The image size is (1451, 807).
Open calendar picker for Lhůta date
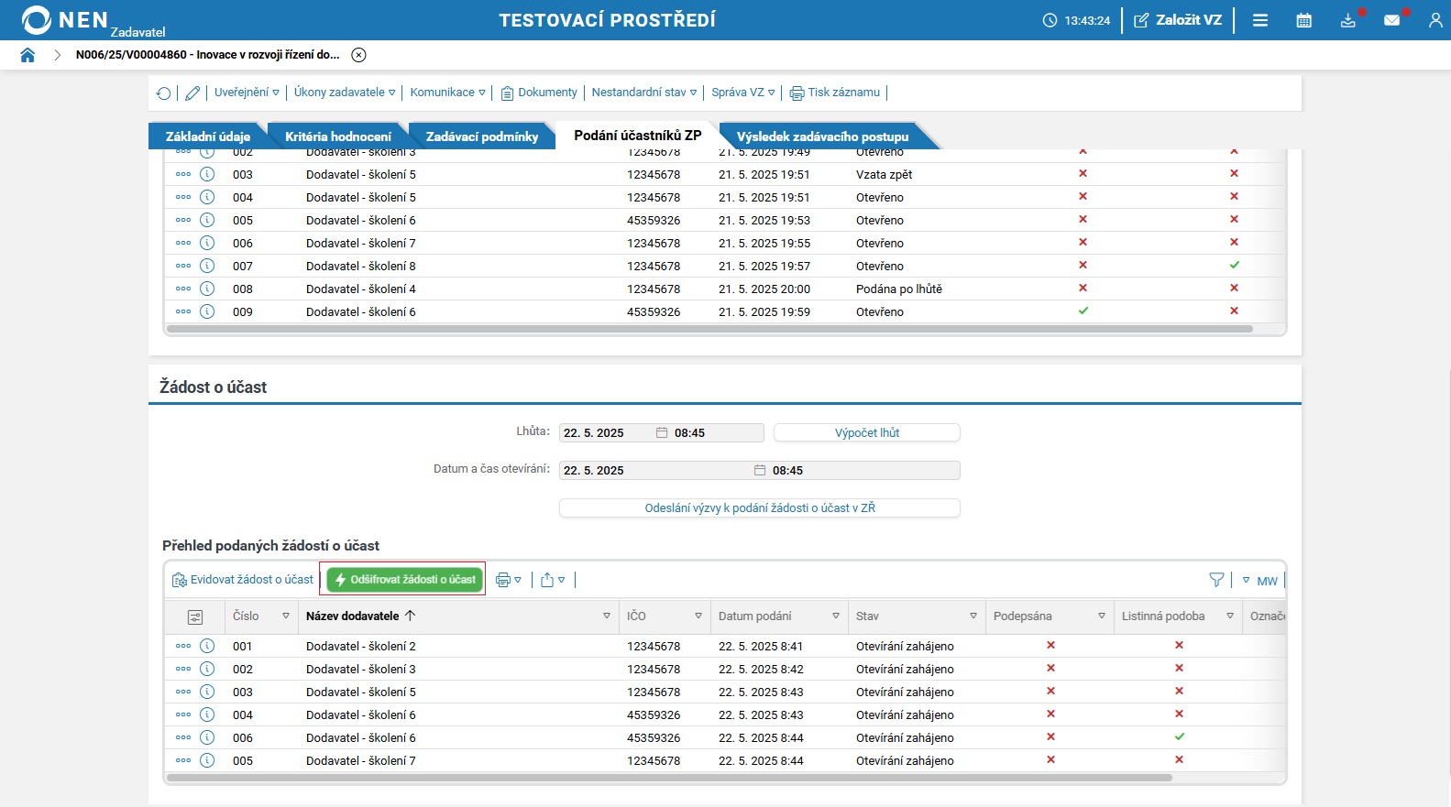coord(662,432)
